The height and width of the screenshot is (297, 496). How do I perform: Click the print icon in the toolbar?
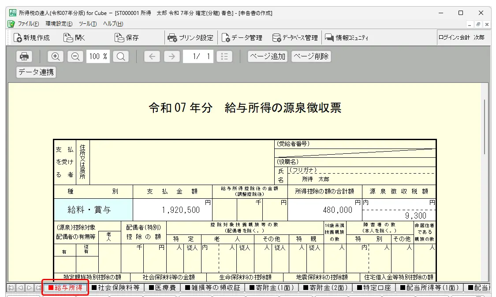click(24, 56)
